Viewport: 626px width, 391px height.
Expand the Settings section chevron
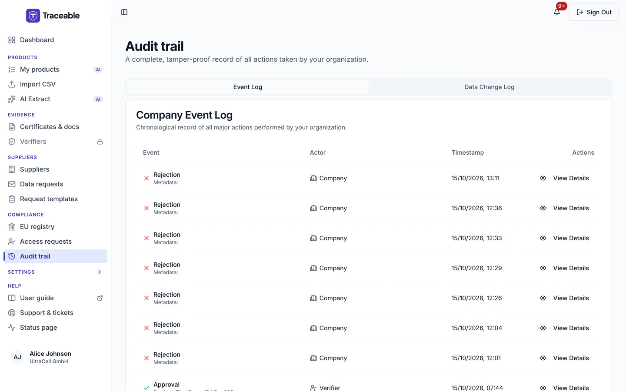click(x=100, y=272)
